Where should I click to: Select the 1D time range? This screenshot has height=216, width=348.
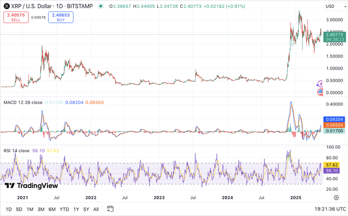[9, 209]
